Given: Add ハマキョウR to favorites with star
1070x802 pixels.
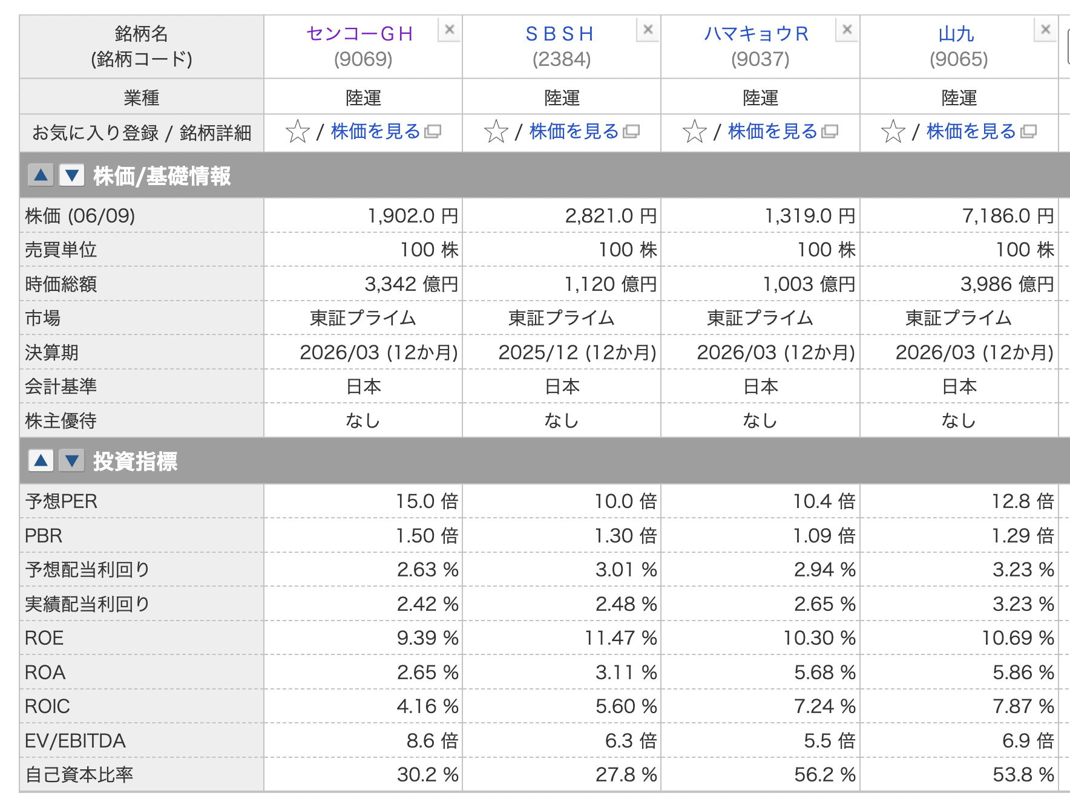Looking at the screenshot, I should tap(694, 131).
